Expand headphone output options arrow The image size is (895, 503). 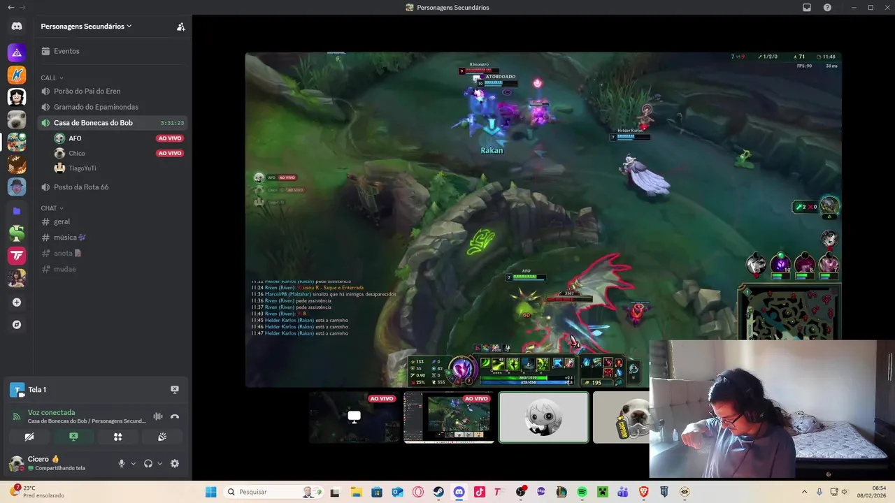click(159, 463)
